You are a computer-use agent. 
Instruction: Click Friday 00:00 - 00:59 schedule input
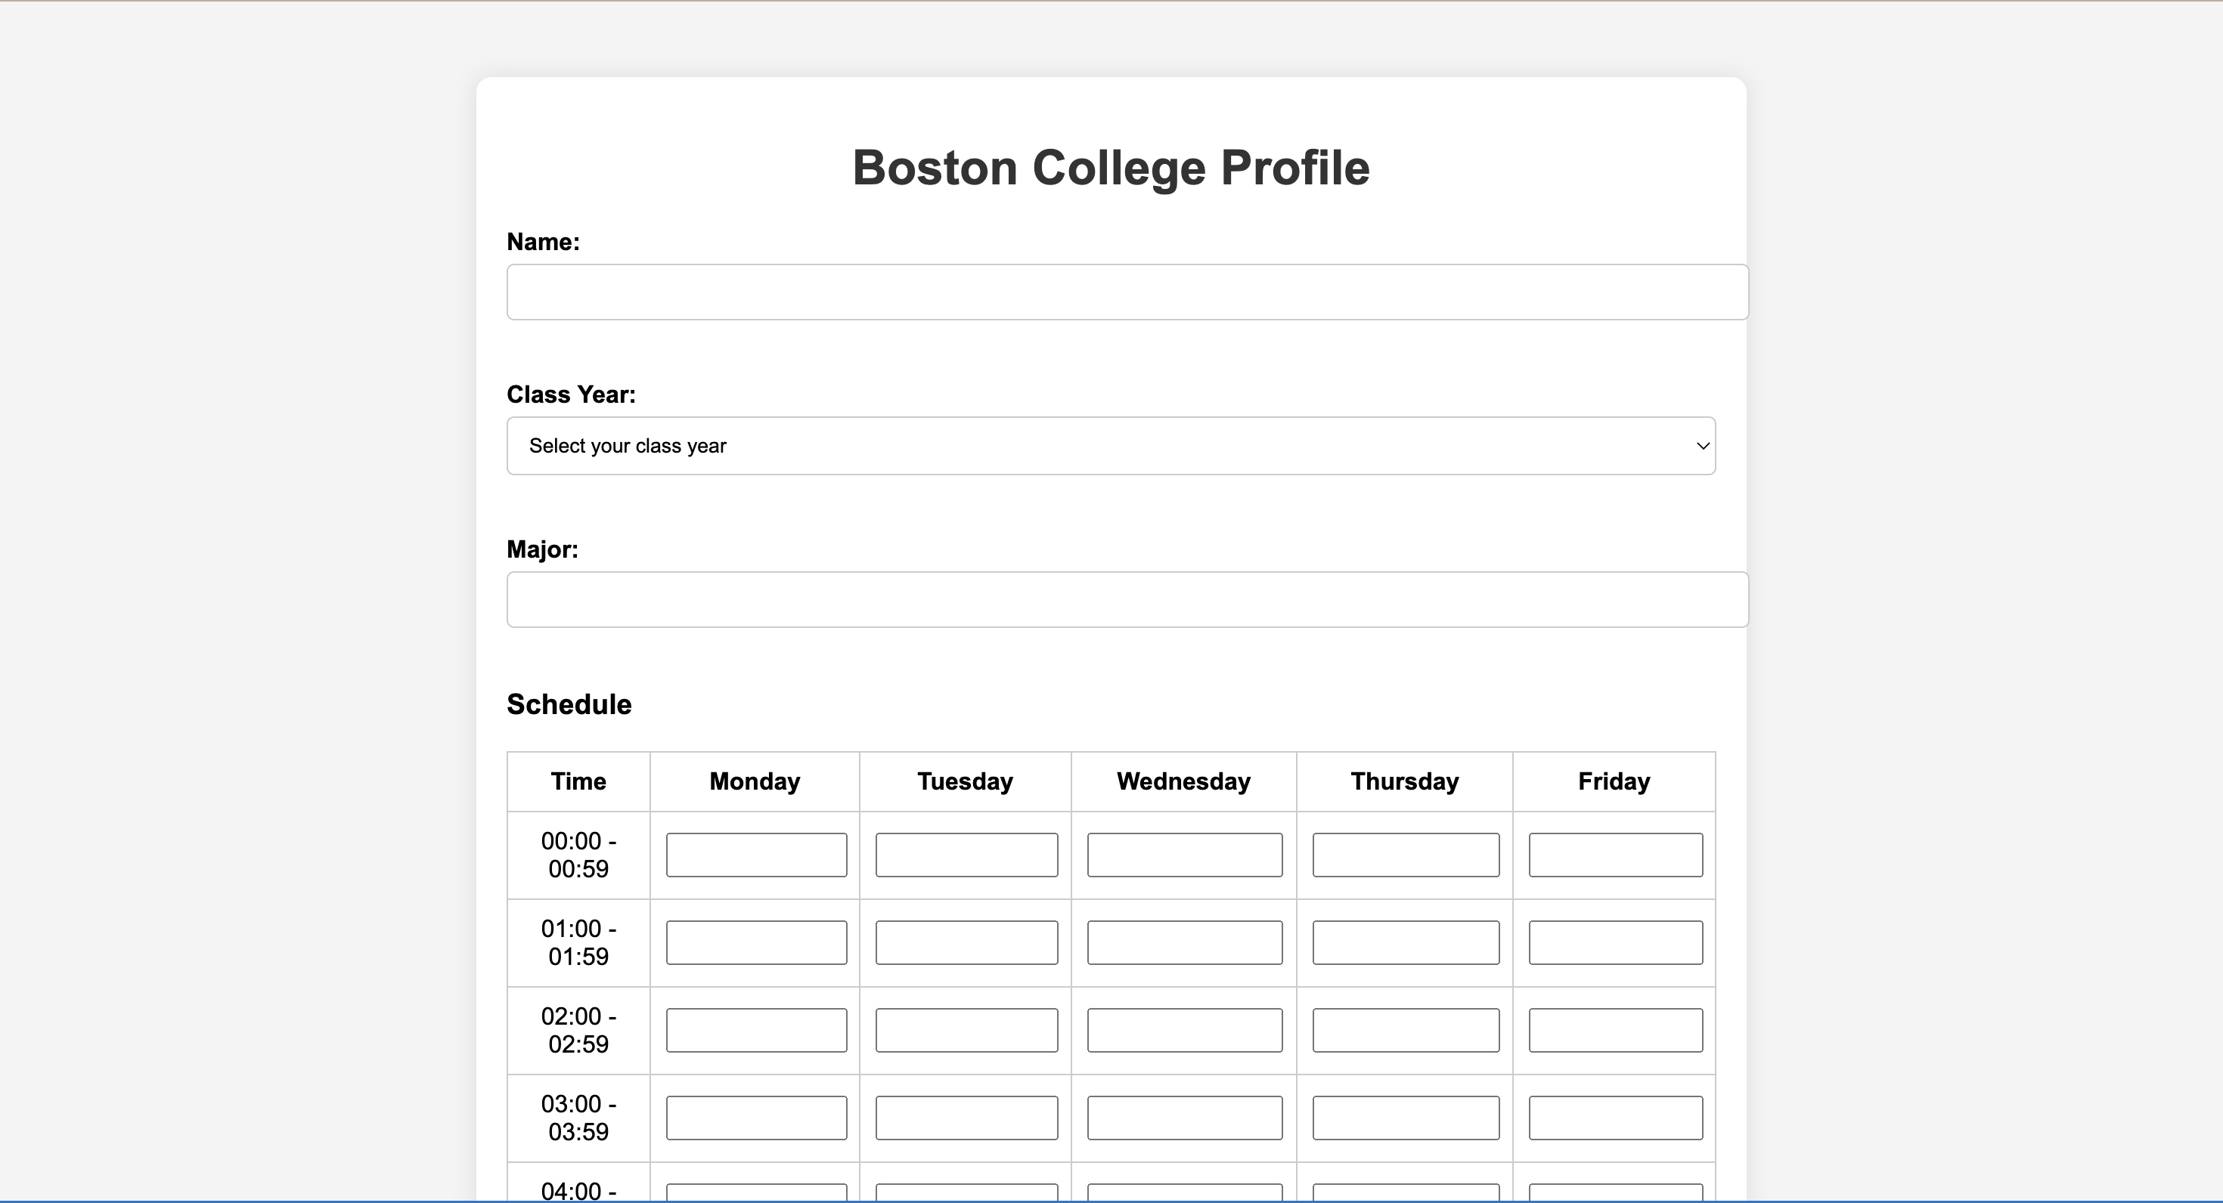click(1614, 855)
